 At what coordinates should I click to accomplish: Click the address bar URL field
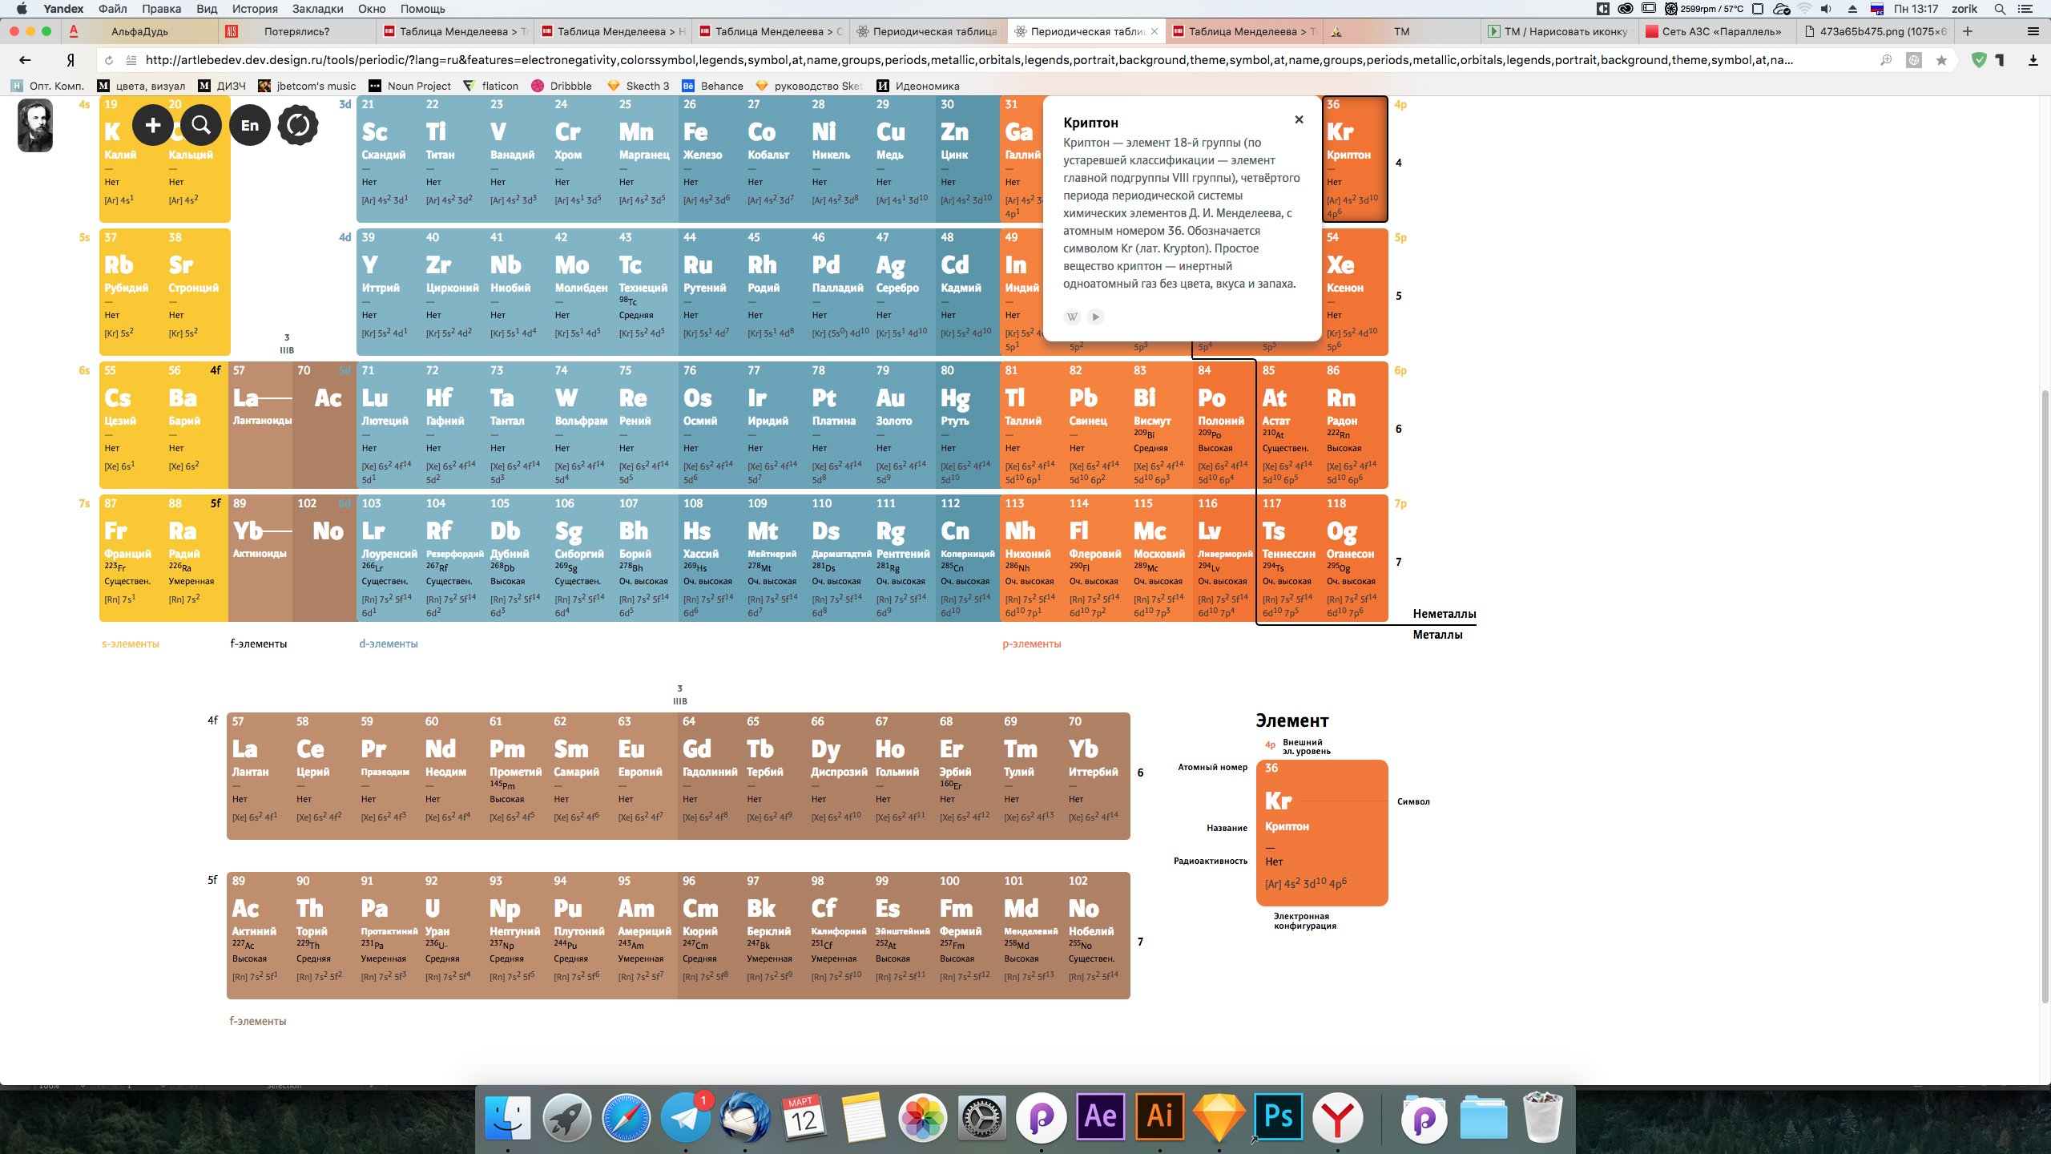[961, 60]
